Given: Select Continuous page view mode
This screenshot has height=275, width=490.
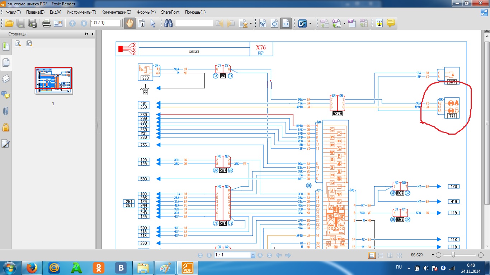Looking at the screenshot, I should pos(381,255).
